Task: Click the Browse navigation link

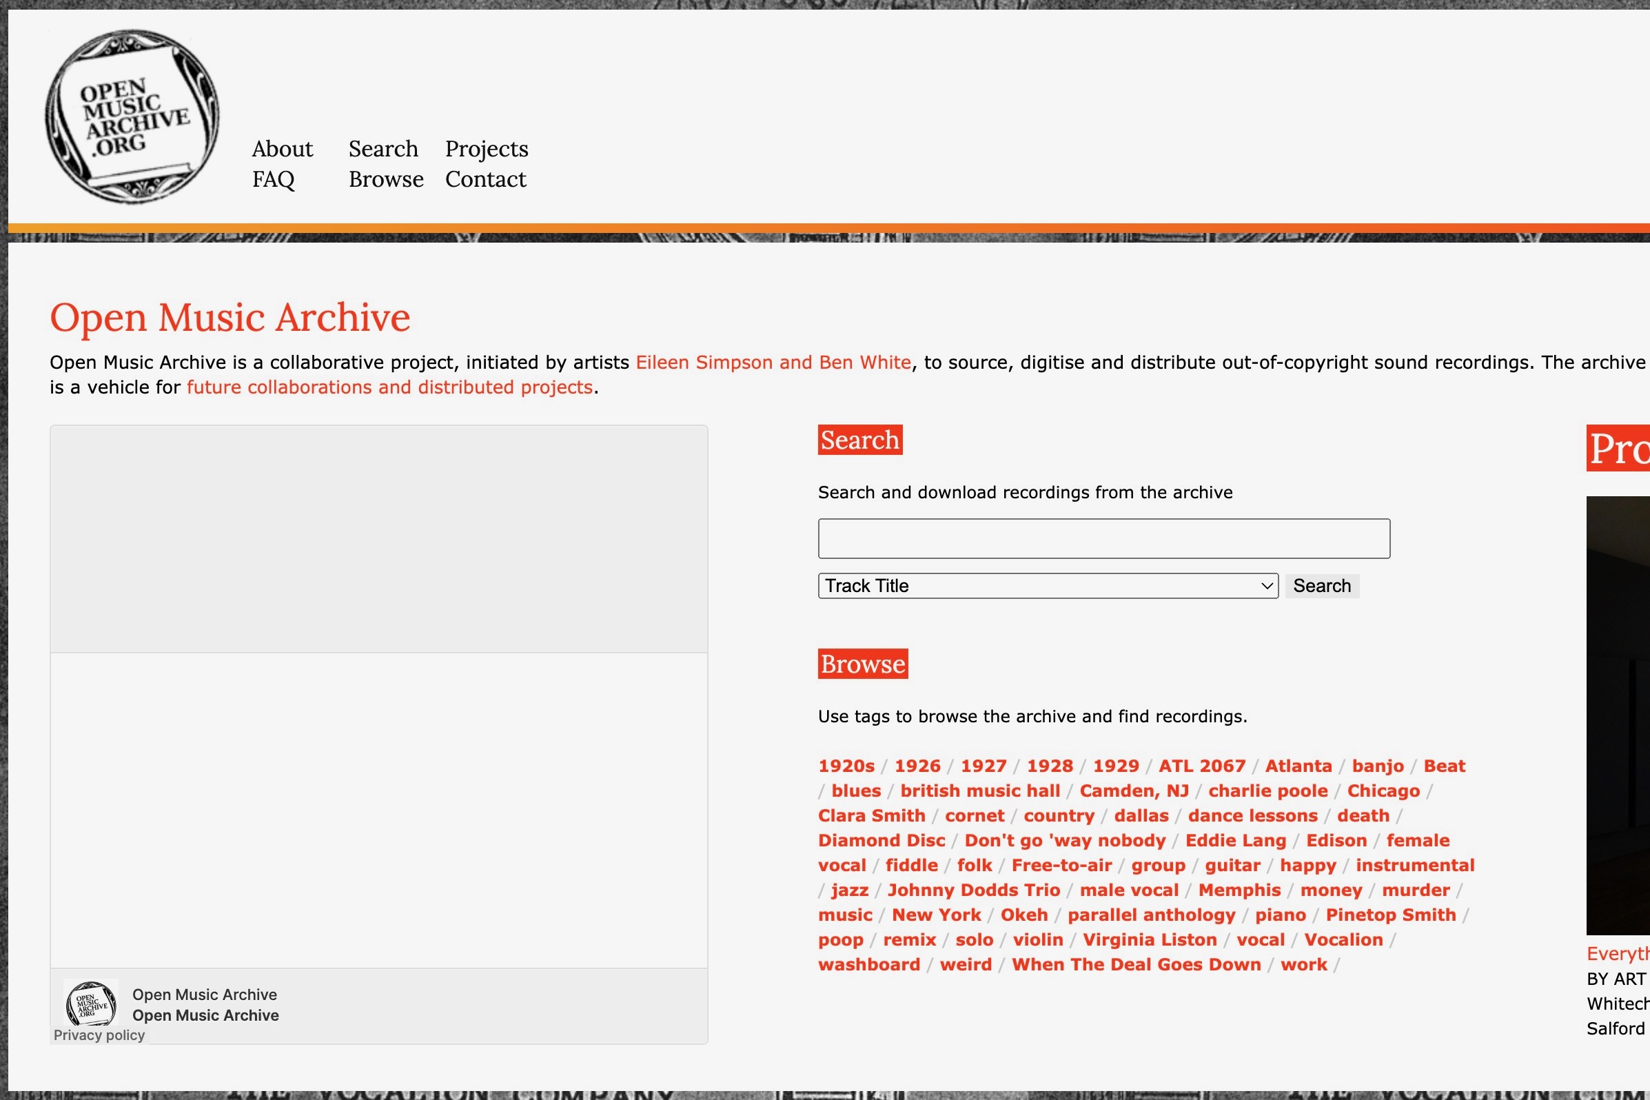Action: [385, 179]
